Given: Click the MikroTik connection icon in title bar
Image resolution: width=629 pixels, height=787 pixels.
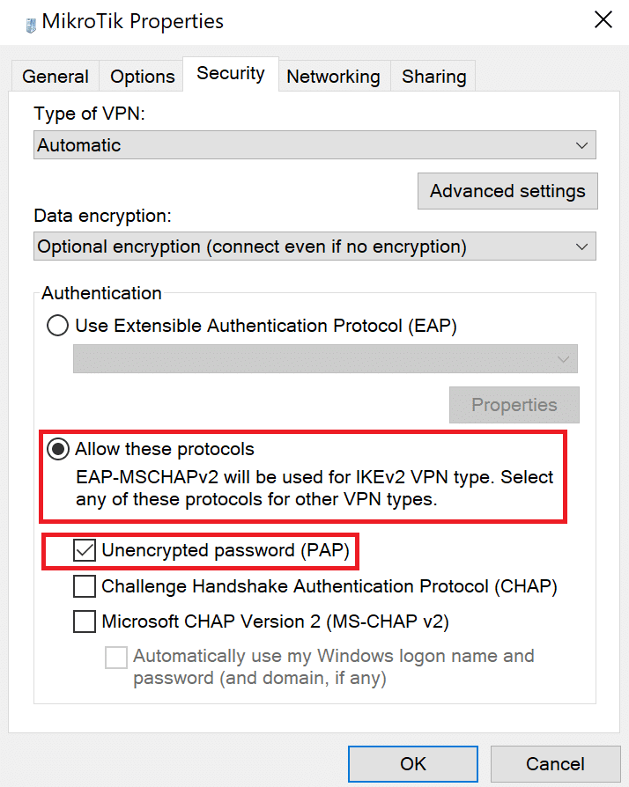Looking at the screenshot, I should point(32,23).
